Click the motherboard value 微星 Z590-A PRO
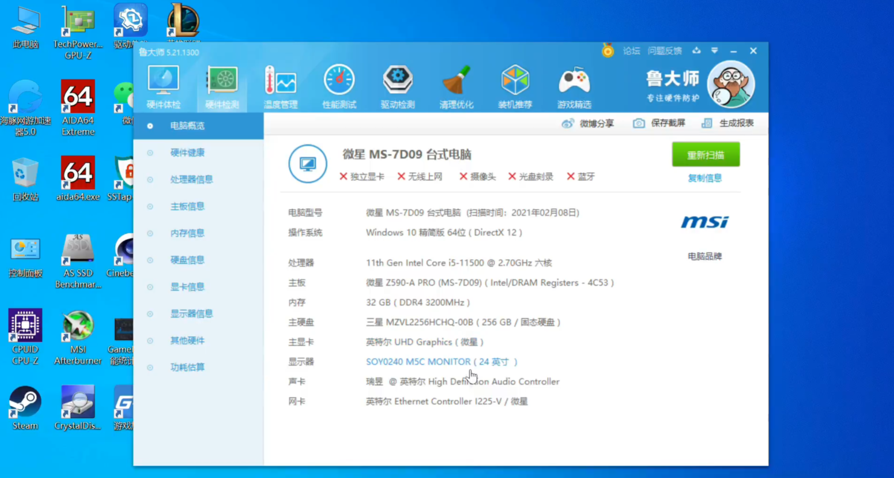 tap(490, 283)
